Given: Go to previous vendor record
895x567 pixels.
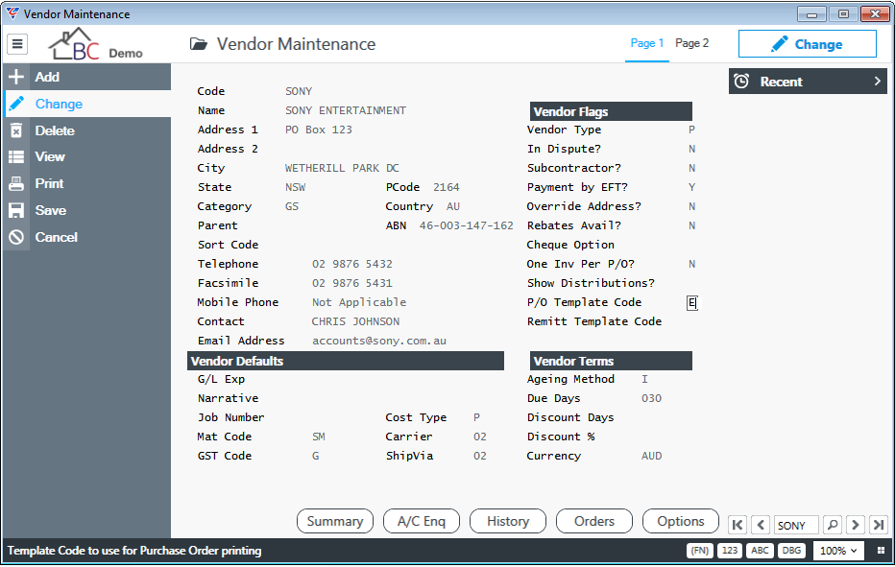Looking at the screenshot, I should coord(761,525).
